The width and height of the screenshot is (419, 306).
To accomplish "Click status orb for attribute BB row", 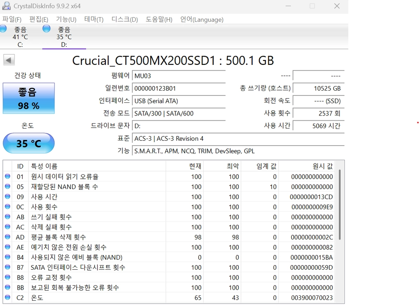I will click(x=7, y=287).
